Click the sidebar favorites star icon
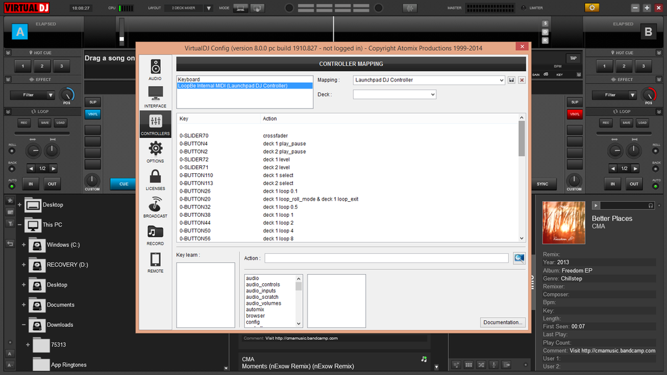This screenshot has width=667, height=375. (10, 201)
